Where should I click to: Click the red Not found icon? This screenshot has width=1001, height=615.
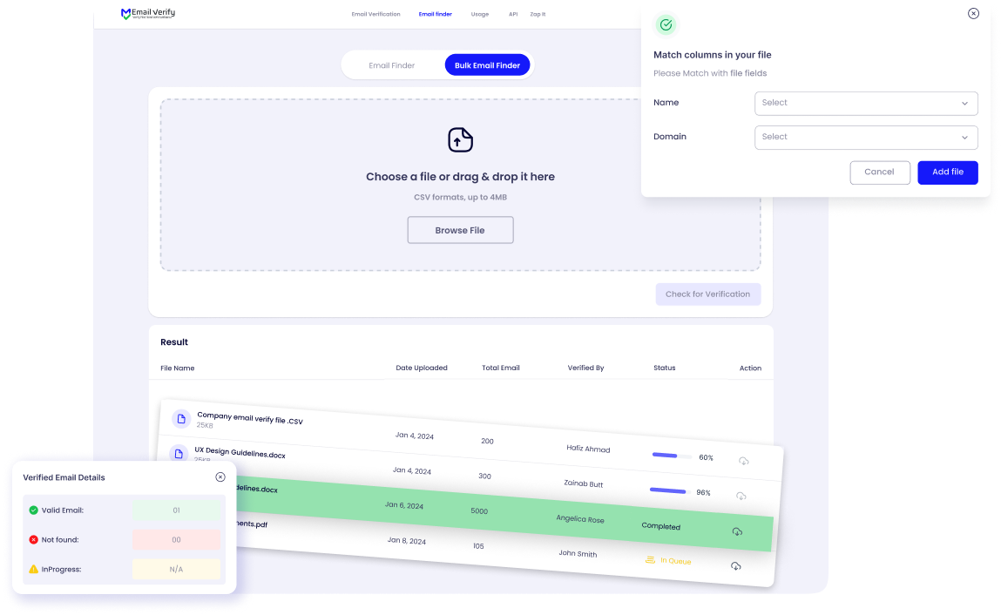coord(34,539)
